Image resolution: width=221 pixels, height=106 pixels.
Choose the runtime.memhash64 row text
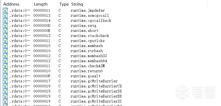pos(89,61)
